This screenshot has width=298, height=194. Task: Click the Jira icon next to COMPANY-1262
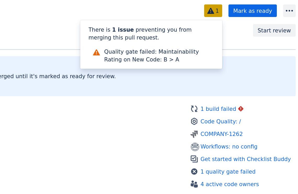[194, 134]
